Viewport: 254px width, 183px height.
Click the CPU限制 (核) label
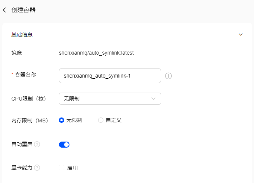pos(29,99)
